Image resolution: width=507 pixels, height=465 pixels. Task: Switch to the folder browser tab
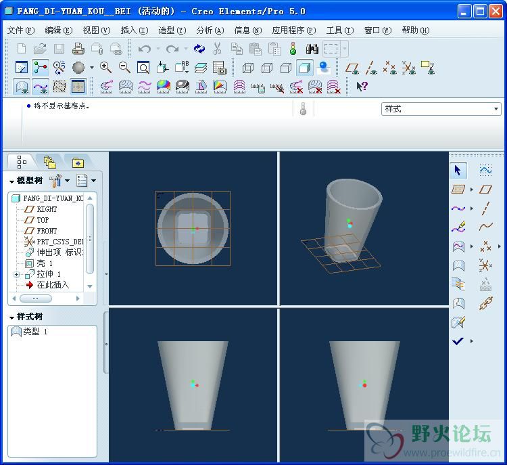point(50,162)
